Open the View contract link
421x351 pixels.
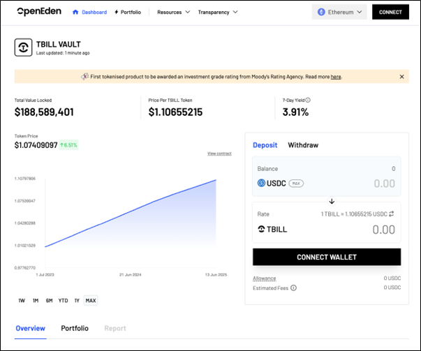click(219, 154)
